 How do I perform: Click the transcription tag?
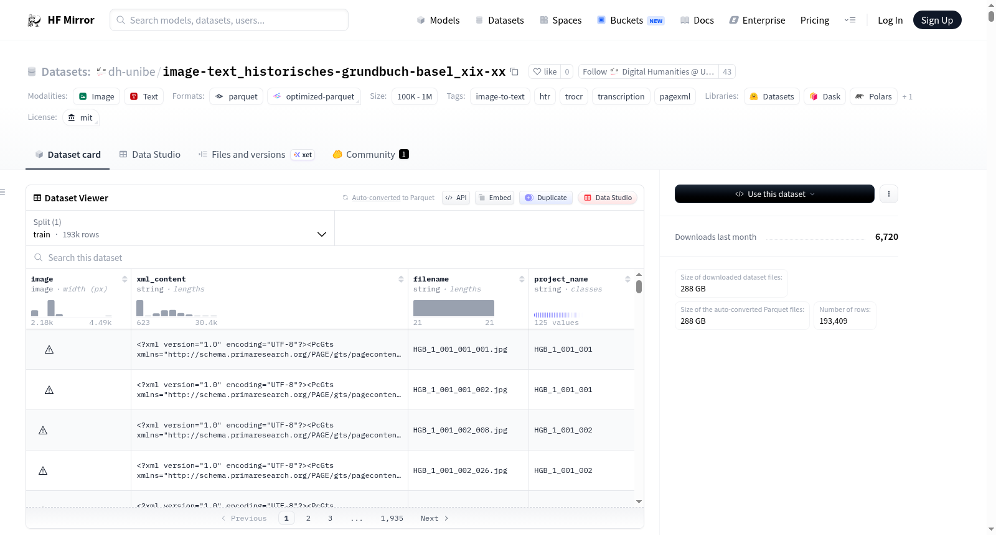point(621,96)
